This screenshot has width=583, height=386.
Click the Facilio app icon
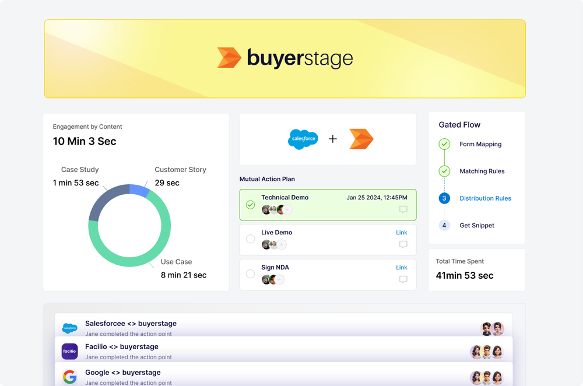point(69,352)
